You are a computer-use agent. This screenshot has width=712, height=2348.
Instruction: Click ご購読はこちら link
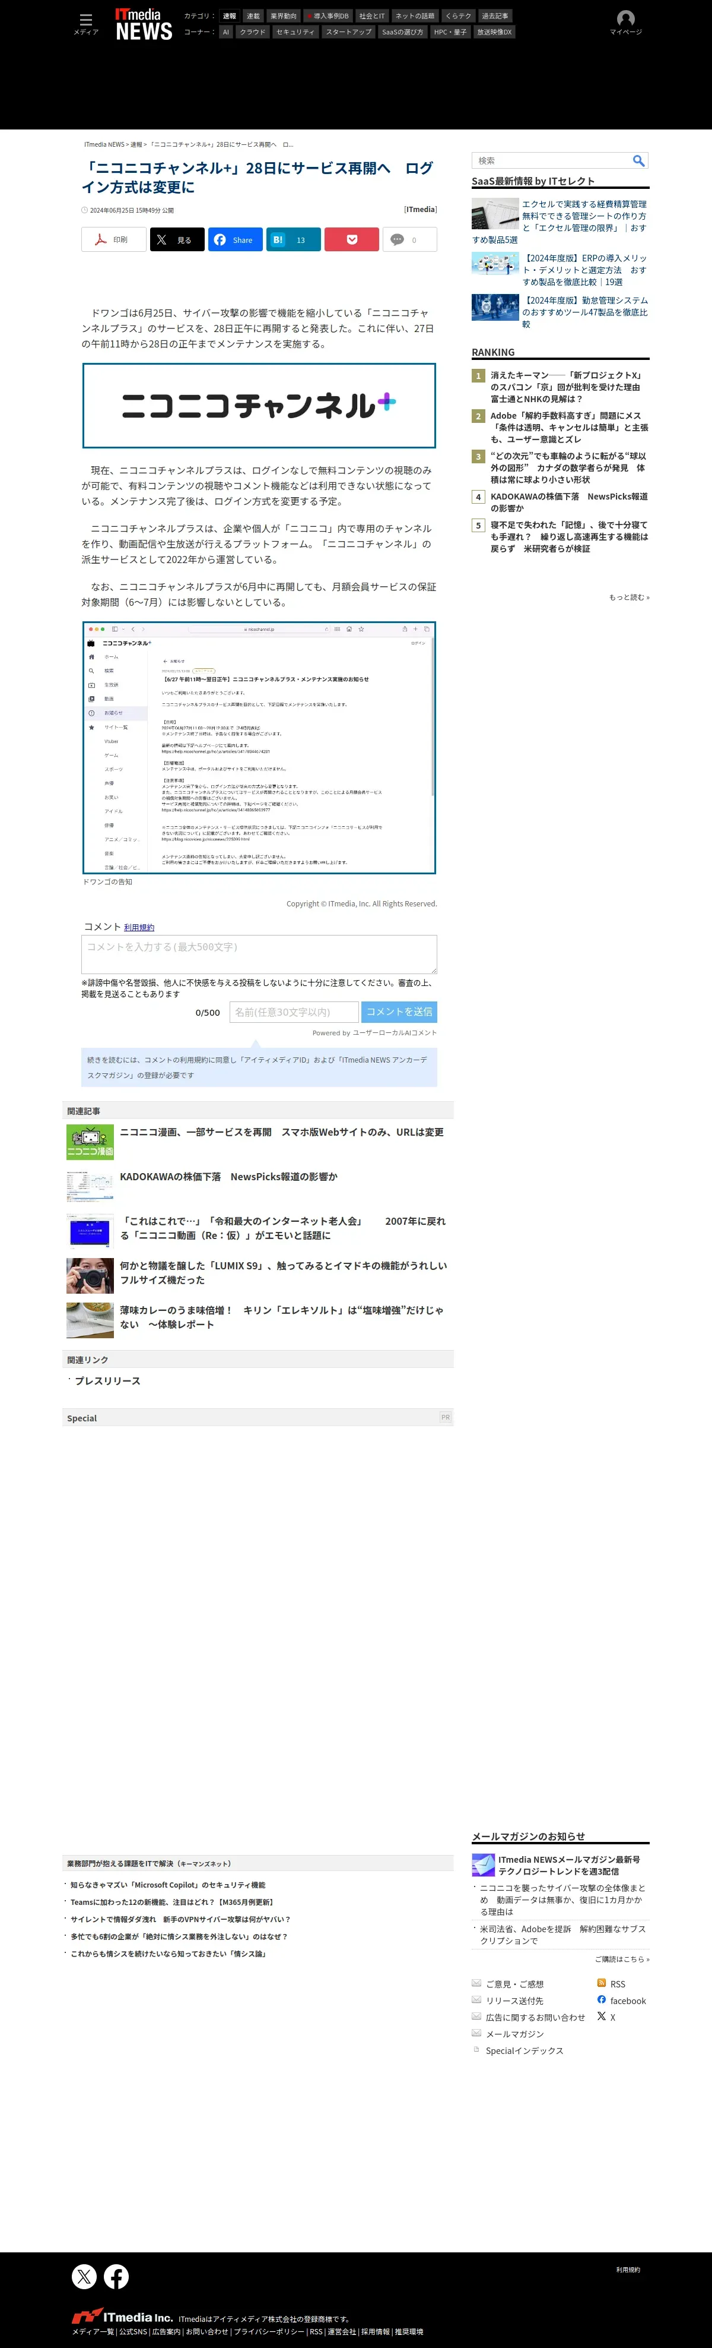(x=622, y=1959)
